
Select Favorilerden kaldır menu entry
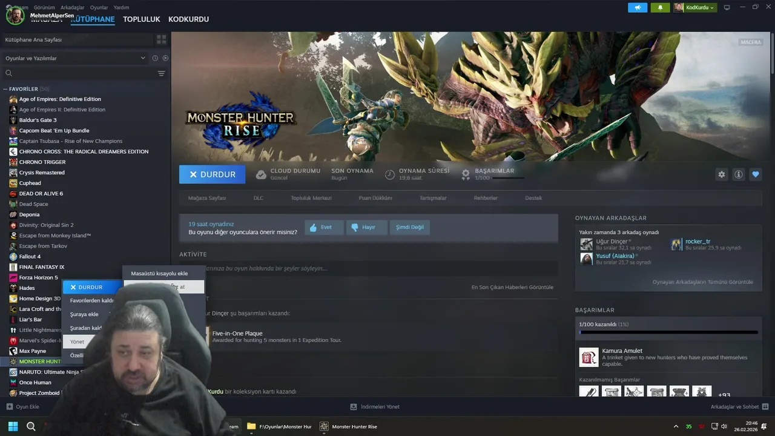(x=92, y=300)
